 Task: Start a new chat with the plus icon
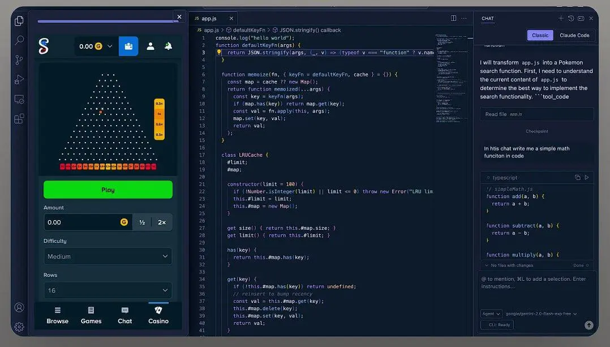click(x=561, y=18)
